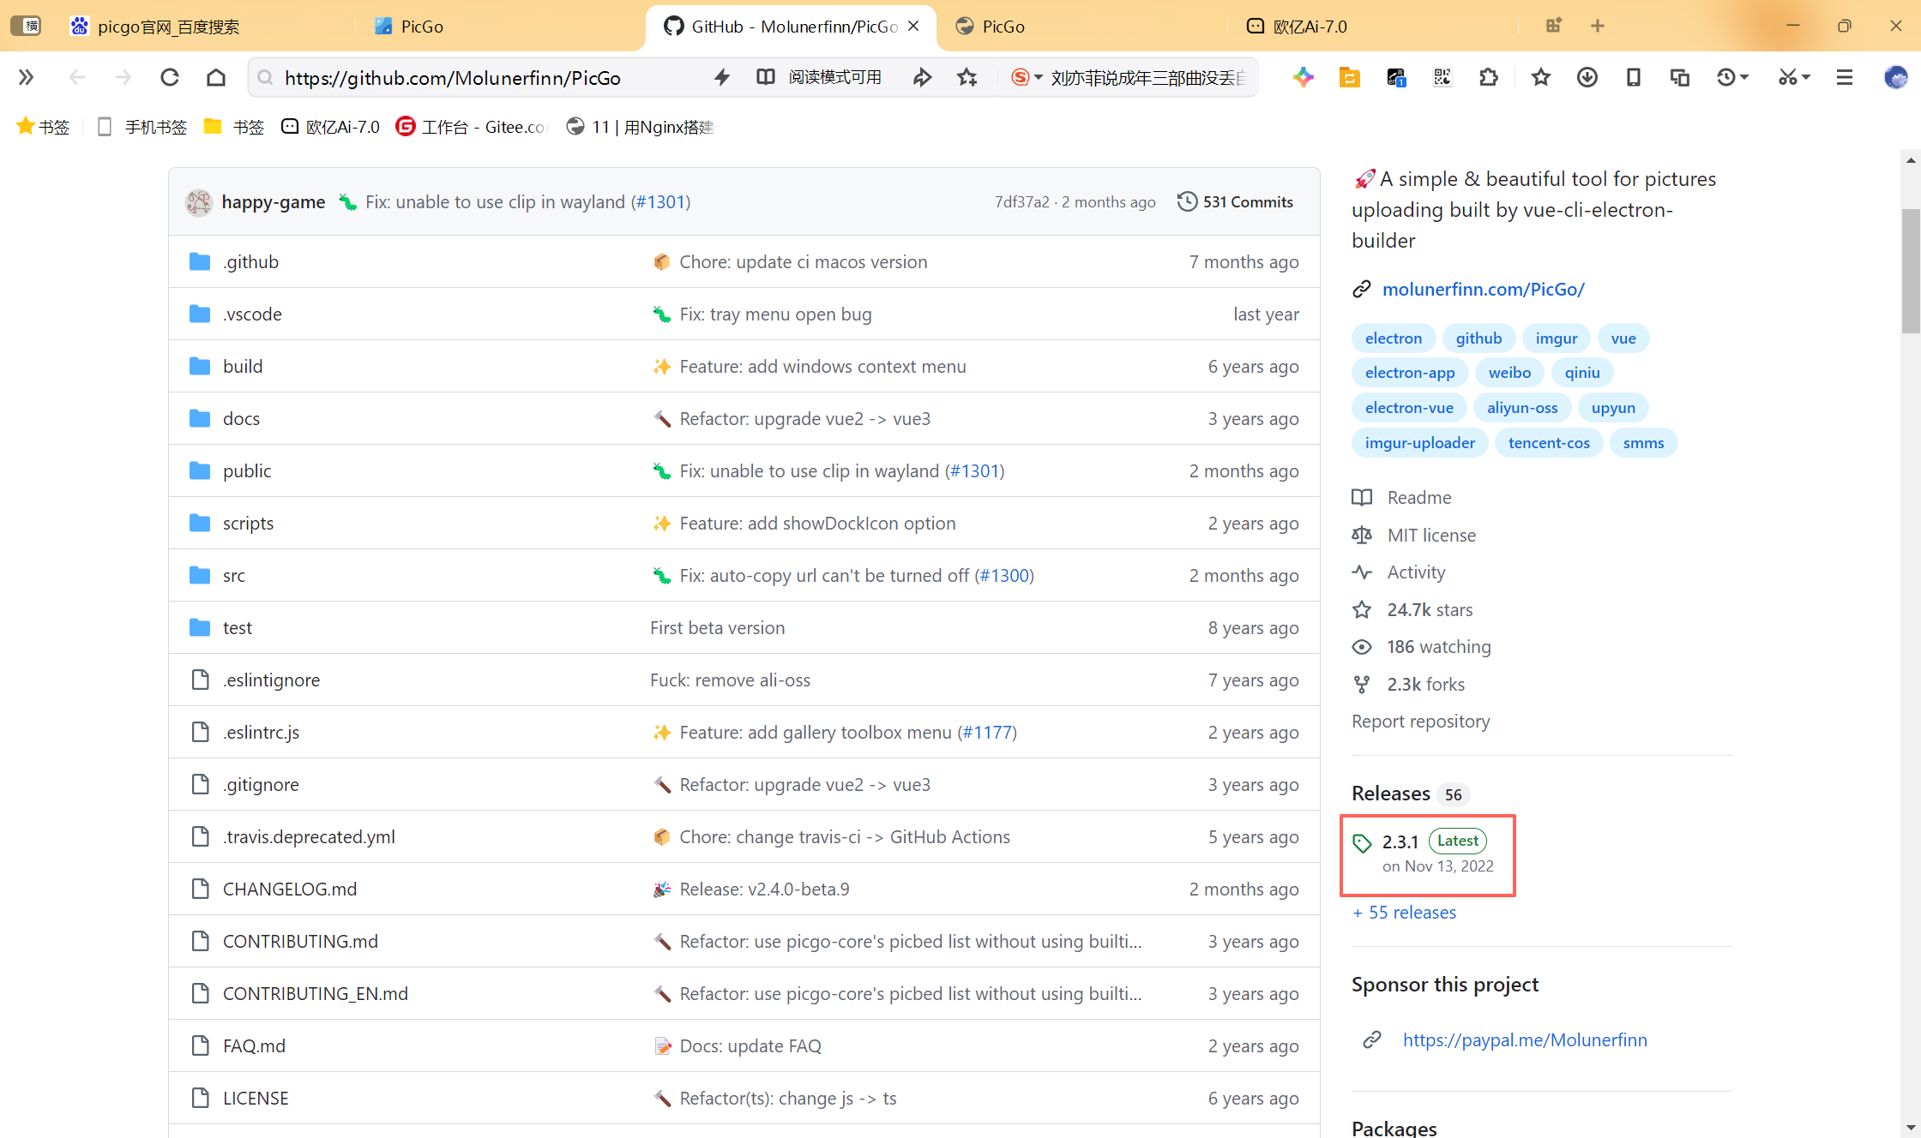Click the user profile avatar icon
The height and width of the screenshot is (1138, 1921).
tap(1896, 77)
